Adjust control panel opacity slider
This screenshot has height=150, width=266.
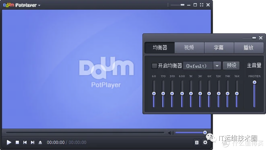coord(249,38)
